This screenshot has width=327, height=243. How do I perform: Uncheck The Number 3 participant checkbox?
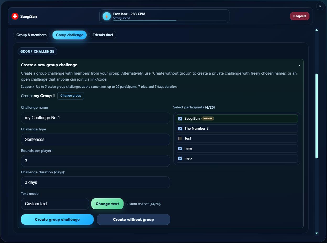click(x=180, y=129)
